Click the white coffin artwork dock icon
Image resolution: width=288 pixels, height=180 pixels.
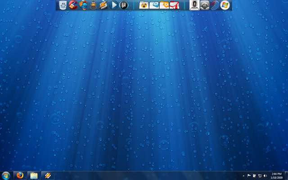coord(194,5)
